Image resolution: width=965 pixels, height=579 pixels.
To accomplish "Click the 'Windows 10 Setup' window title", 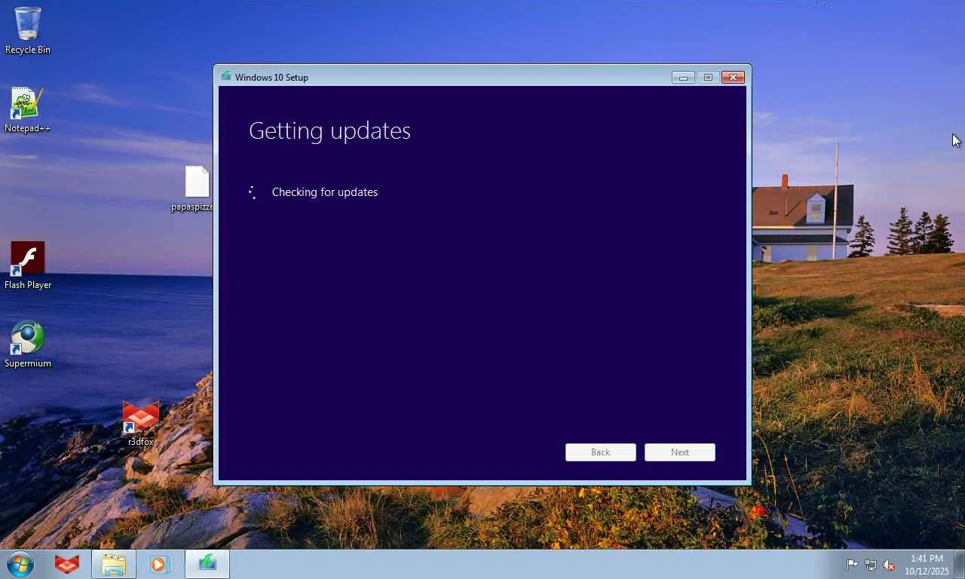I will [271, 77].
